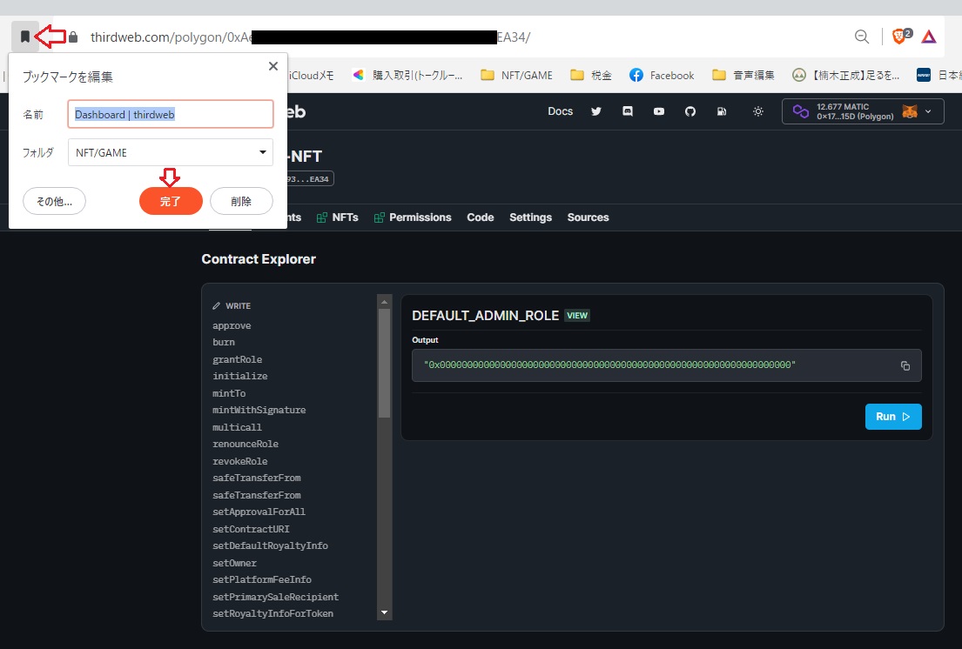Viewport: 962px width, 649px height.
Task: Select the grantRole function
Action: click(238, 359)
